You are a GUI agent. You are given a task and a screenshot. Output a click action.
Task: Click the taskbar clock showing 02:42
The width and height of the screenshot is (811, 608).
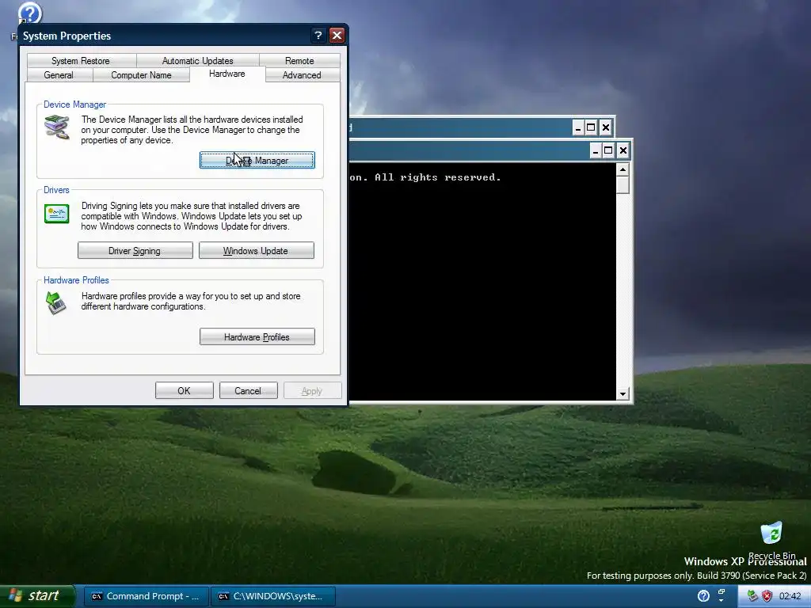790,596
